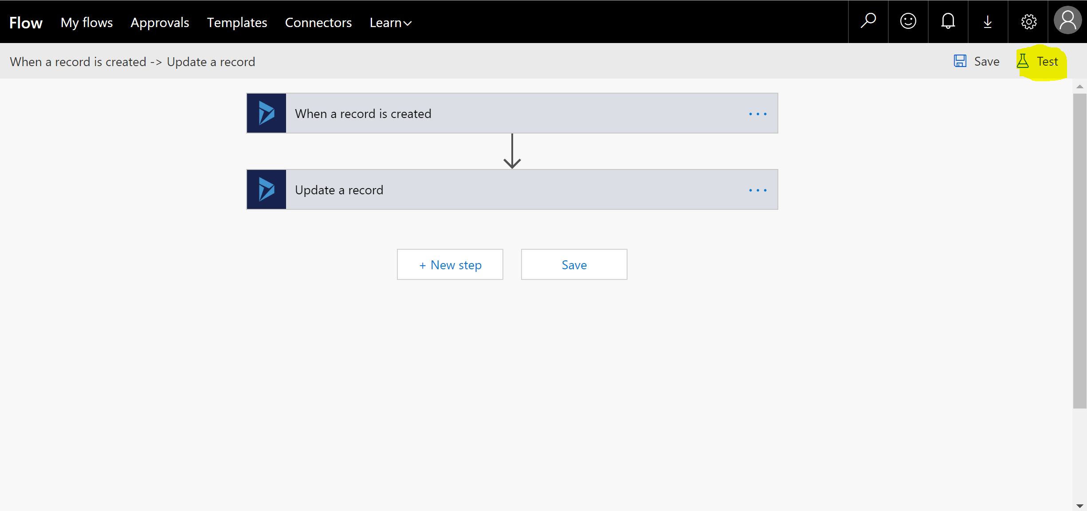Open the search magnifier icon
Image resolution: width=1087 pixels, height=511 pixels.
point(868,21)
